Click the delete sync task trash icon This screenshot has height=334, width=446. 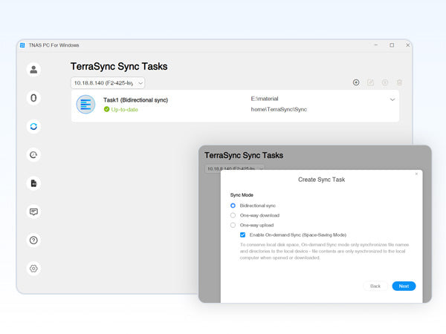(x=399, y=82)
